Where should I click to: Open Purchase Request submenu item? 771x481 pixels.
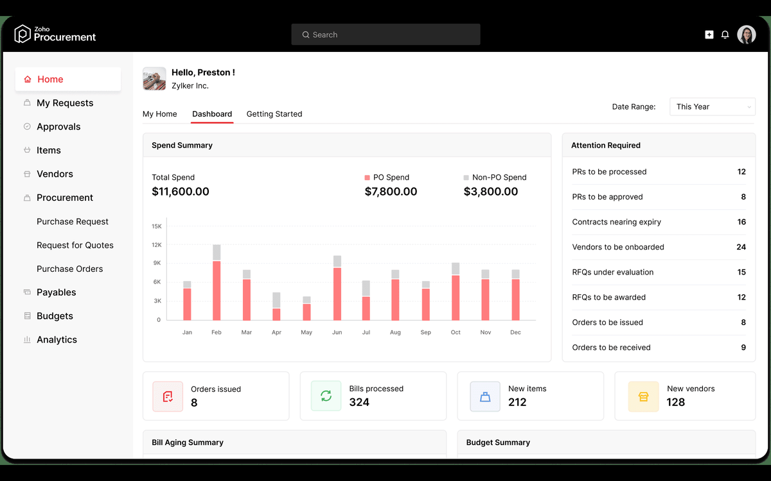point(73,221)
